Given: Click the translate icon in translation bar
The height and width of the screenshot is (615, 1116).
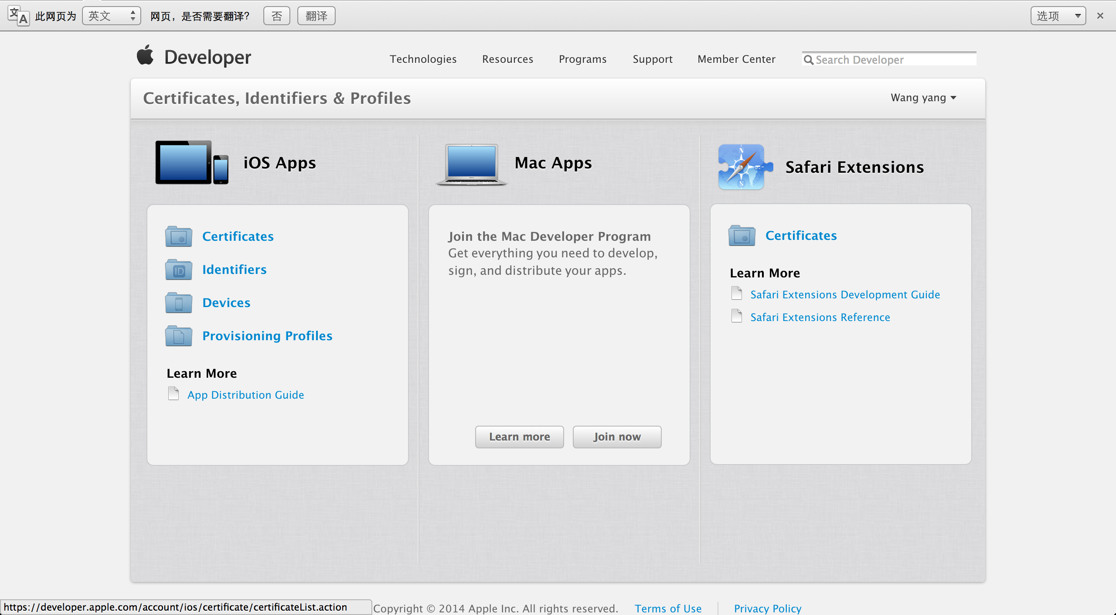Looking at the screenshot, I should click(19, 16).
